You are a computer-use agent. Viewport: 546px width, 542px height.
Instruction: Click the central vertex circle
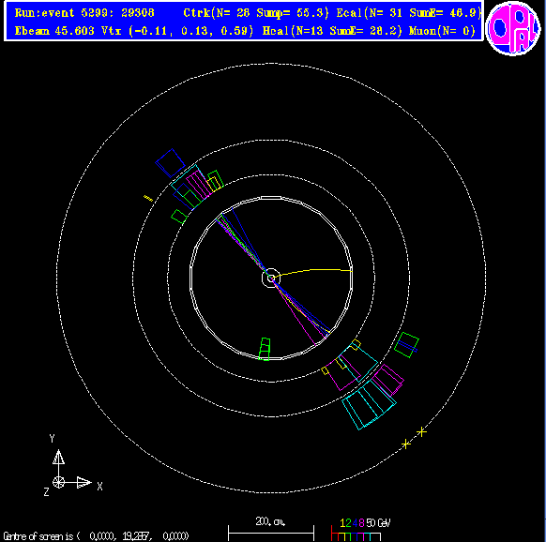pyautogui.click(x=271, y=278)
